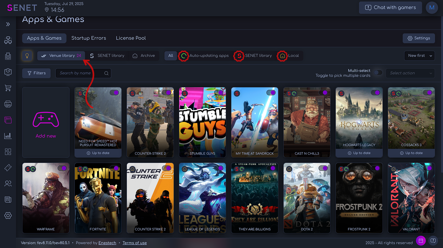
Task: Disable the Stumble Guys game toggle
Action: pyautogui.click(x=219, y=93)
